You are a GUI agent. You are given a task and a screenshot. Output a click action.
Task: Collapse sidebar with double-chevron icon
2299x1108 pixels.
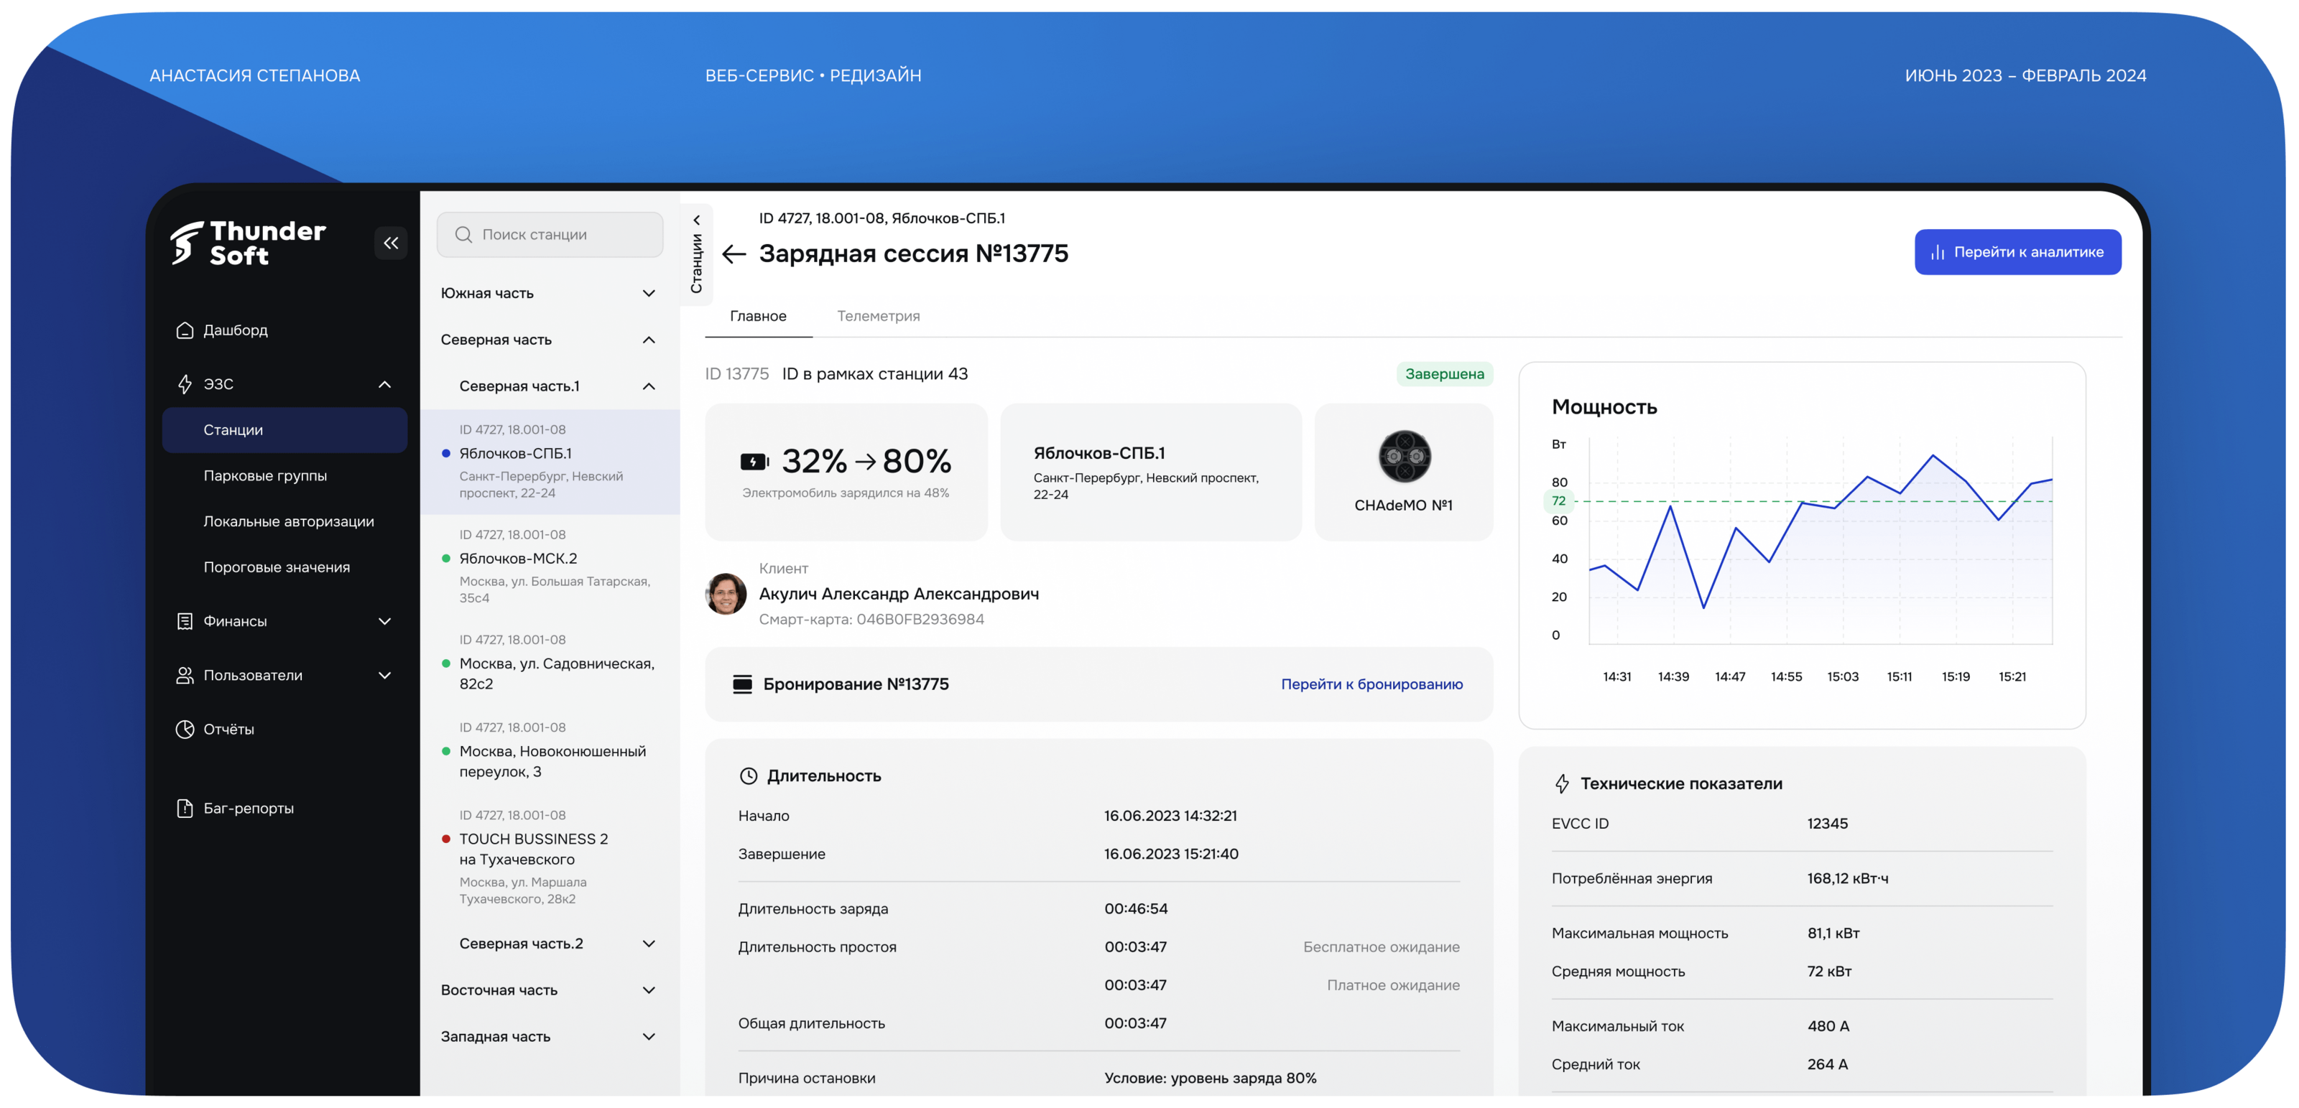(x=391, y=243)
